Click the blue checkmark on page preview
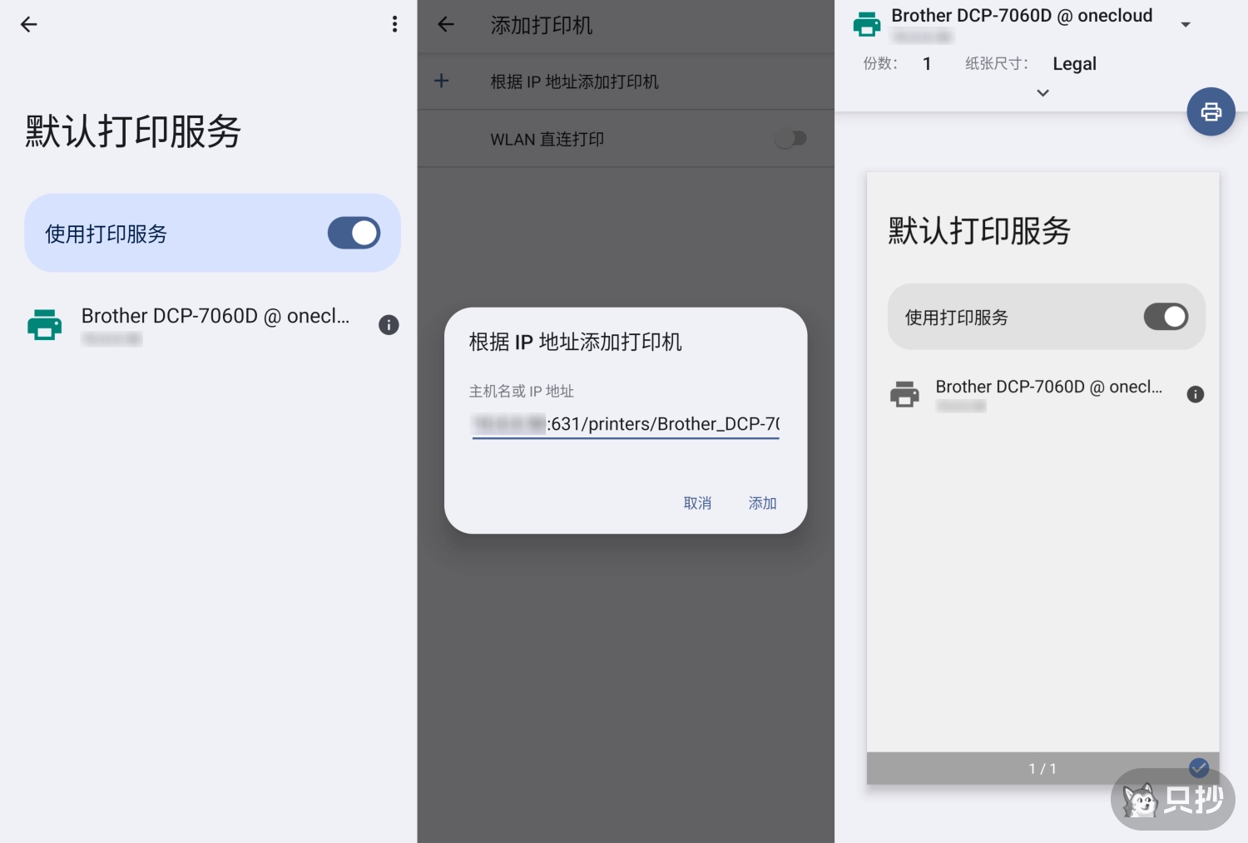The height and width of the screenshot is (843, 1248). click(x=1198, y=767)
